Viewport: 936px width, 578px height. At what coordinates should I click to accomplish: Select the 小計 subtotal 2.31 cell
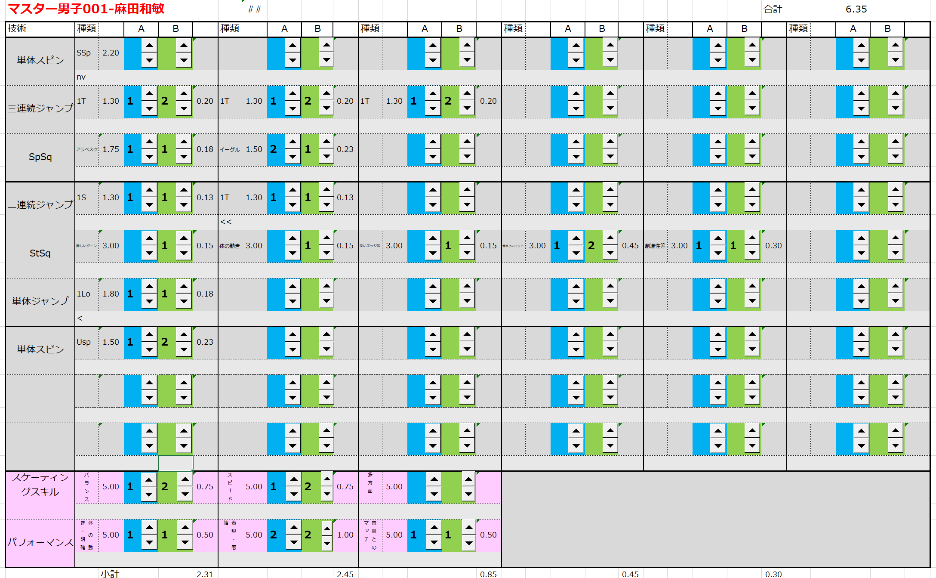[x=205, y=574]
